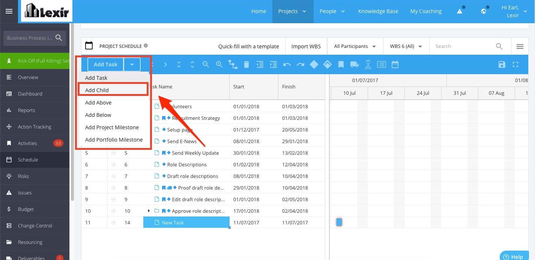Click the calendar toolbar icon
This screenshot has height=260, width=535.
pos(395,64)
